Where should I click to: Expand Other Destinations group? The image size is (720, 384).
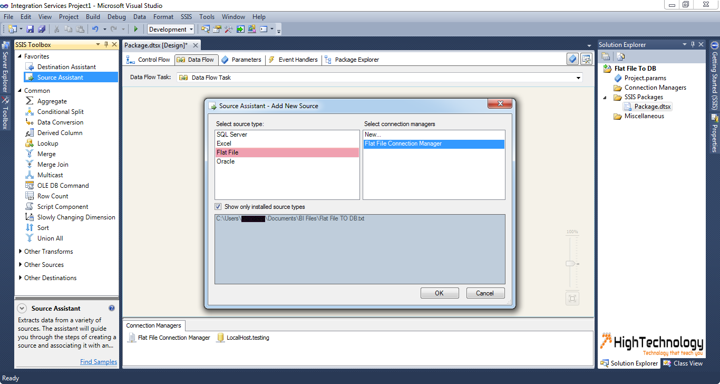[x=20, y=278]
